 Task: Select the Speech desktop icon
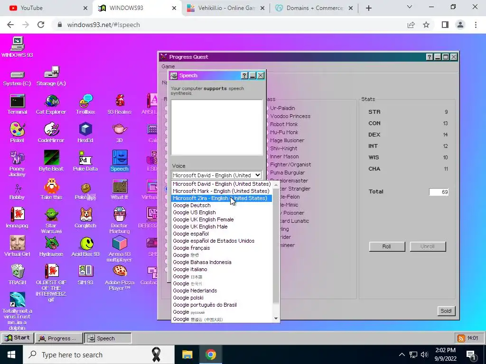pyautogui.click(x=119, y=161)
